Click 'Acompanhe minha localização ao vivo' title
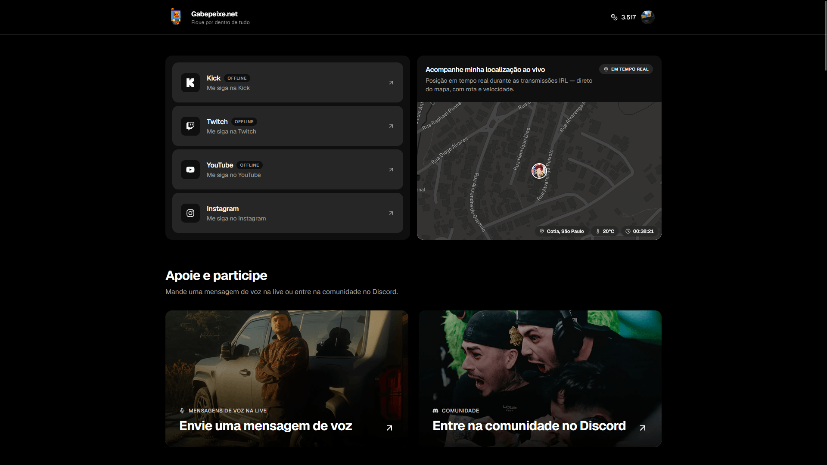This screenshot has width=827, height=465. coord(485,69)
